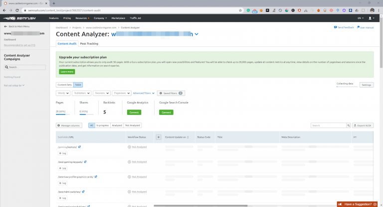Click the Semrush logo
383x207 pixels.
(x=20, y=18)
